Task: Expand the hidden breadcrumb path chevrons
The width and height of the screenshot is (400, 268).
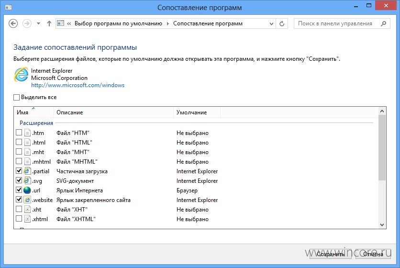Action: 69,24
